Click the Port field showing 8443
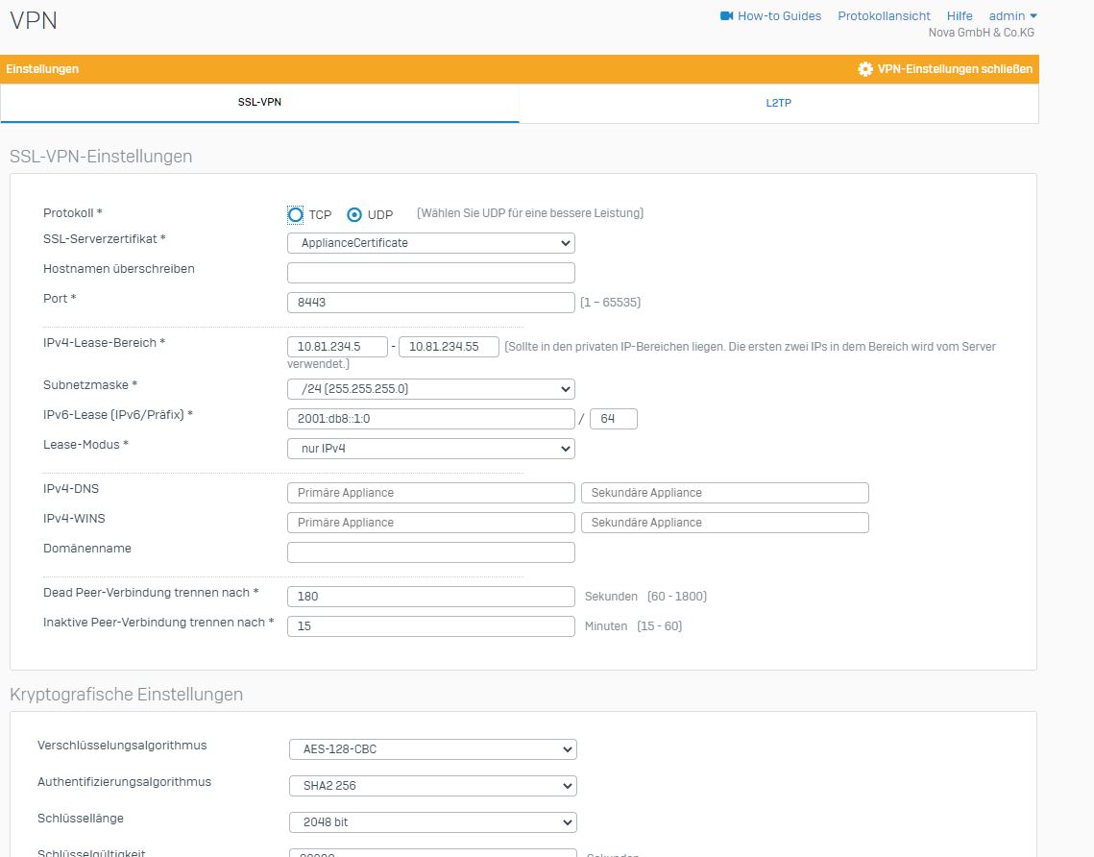1094x857 pixels. click(431, 303)
